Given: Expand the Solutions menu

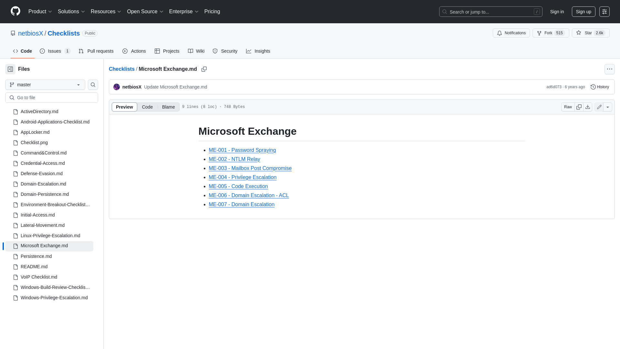Looking at the screenshot, I should tap(71, 12).
